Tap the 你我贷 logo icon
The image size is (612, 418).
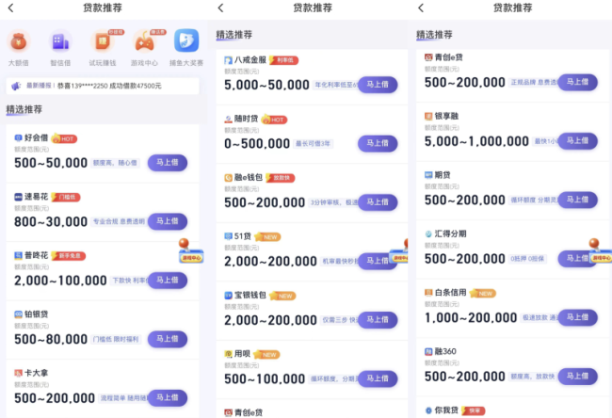pos(428,410)
